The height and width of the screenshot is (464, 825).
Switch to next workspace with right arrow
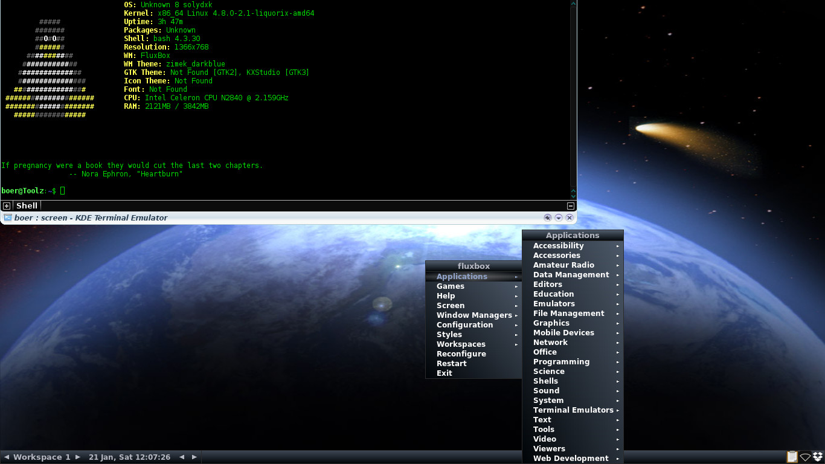78,457
